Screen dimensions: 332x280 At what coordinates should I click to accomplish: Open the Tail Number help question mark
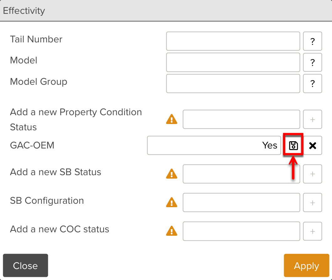pos(313,41)
